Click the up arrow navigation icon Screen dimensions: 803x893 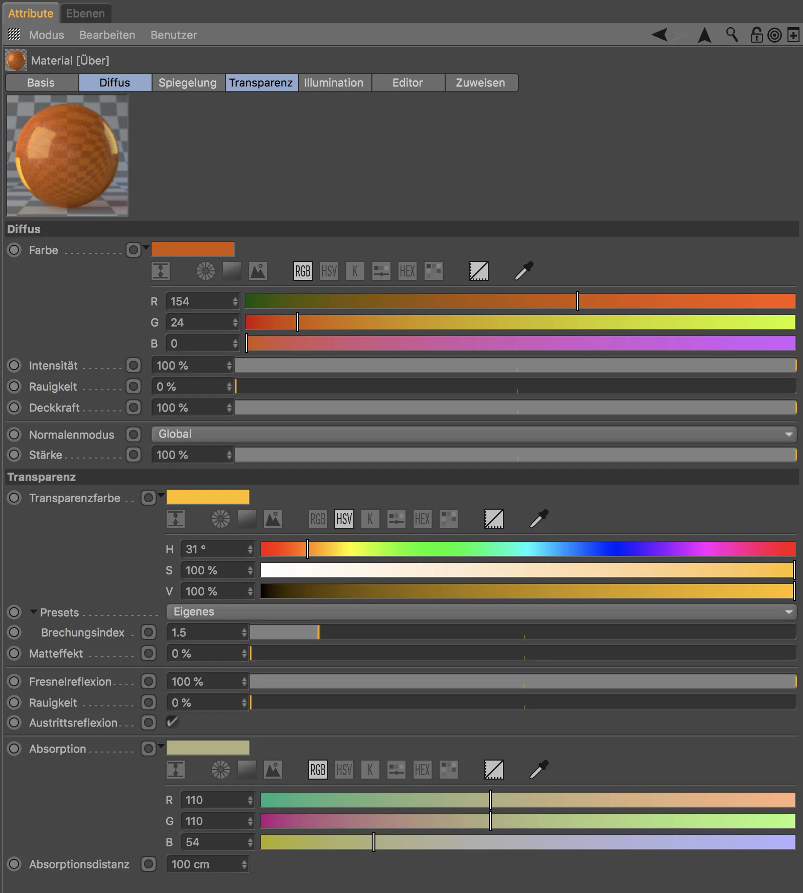[705, 35]
